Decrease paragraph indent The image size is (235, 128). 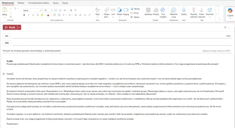coord(54,15)
